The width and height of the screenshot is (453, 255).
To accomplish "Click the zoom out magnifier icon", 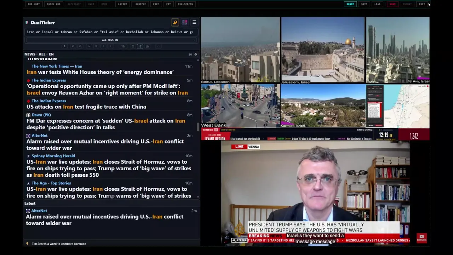I will coord(73,46).
